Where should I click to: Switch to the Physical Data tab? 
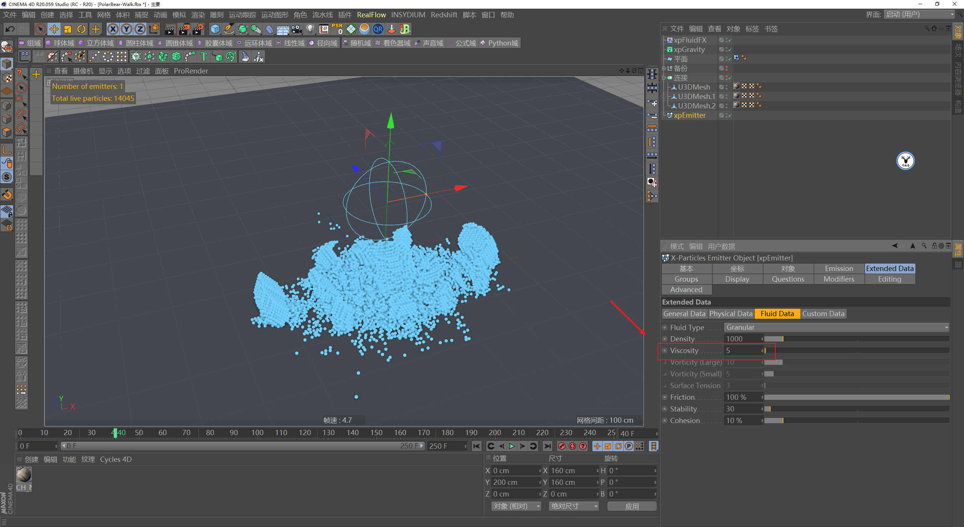click(x=731, y=314)
